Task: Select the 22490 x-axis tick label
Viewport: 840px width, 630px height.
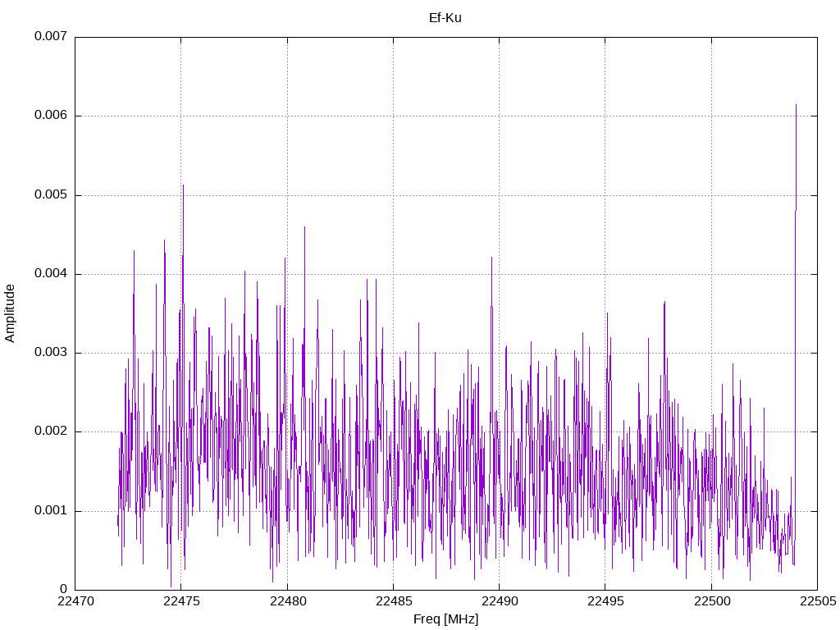Action: pyautogui.click(x=499, y=602)
